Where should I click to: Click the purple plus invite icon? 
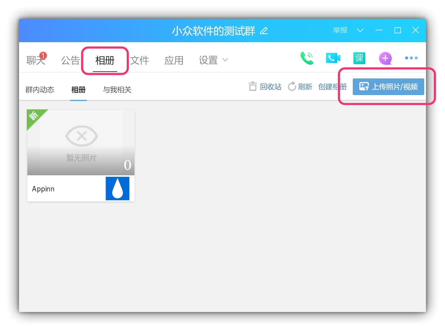385,58
